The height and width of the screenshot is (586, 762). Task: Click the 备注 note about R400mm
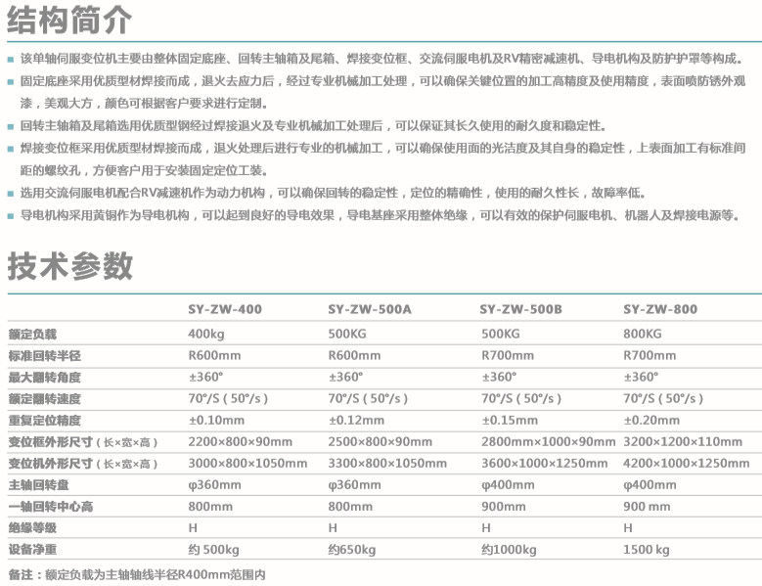tap(137, 575)
